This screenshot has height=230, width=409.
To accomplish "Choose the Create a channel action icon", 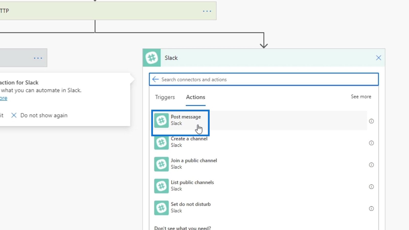I will coord(161,142).
